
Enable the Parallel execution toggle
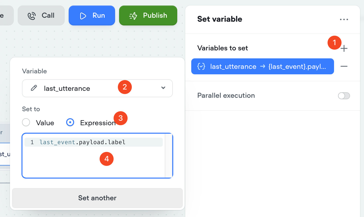pos(344,96)
